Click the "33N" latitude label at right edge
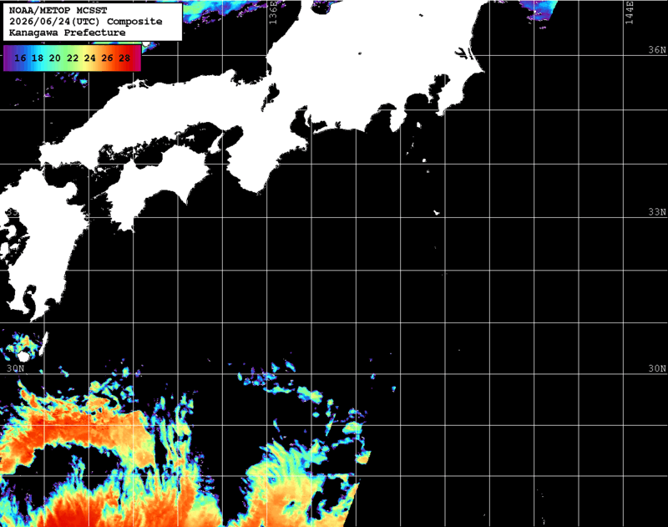Viewport: 668px width, 527px height. click(657, 212)
